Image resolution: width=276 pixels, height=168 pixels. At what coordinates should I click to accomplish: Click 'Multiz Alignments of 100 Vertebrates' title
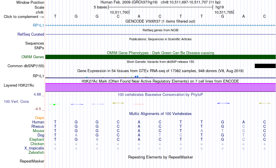(160, 114)
